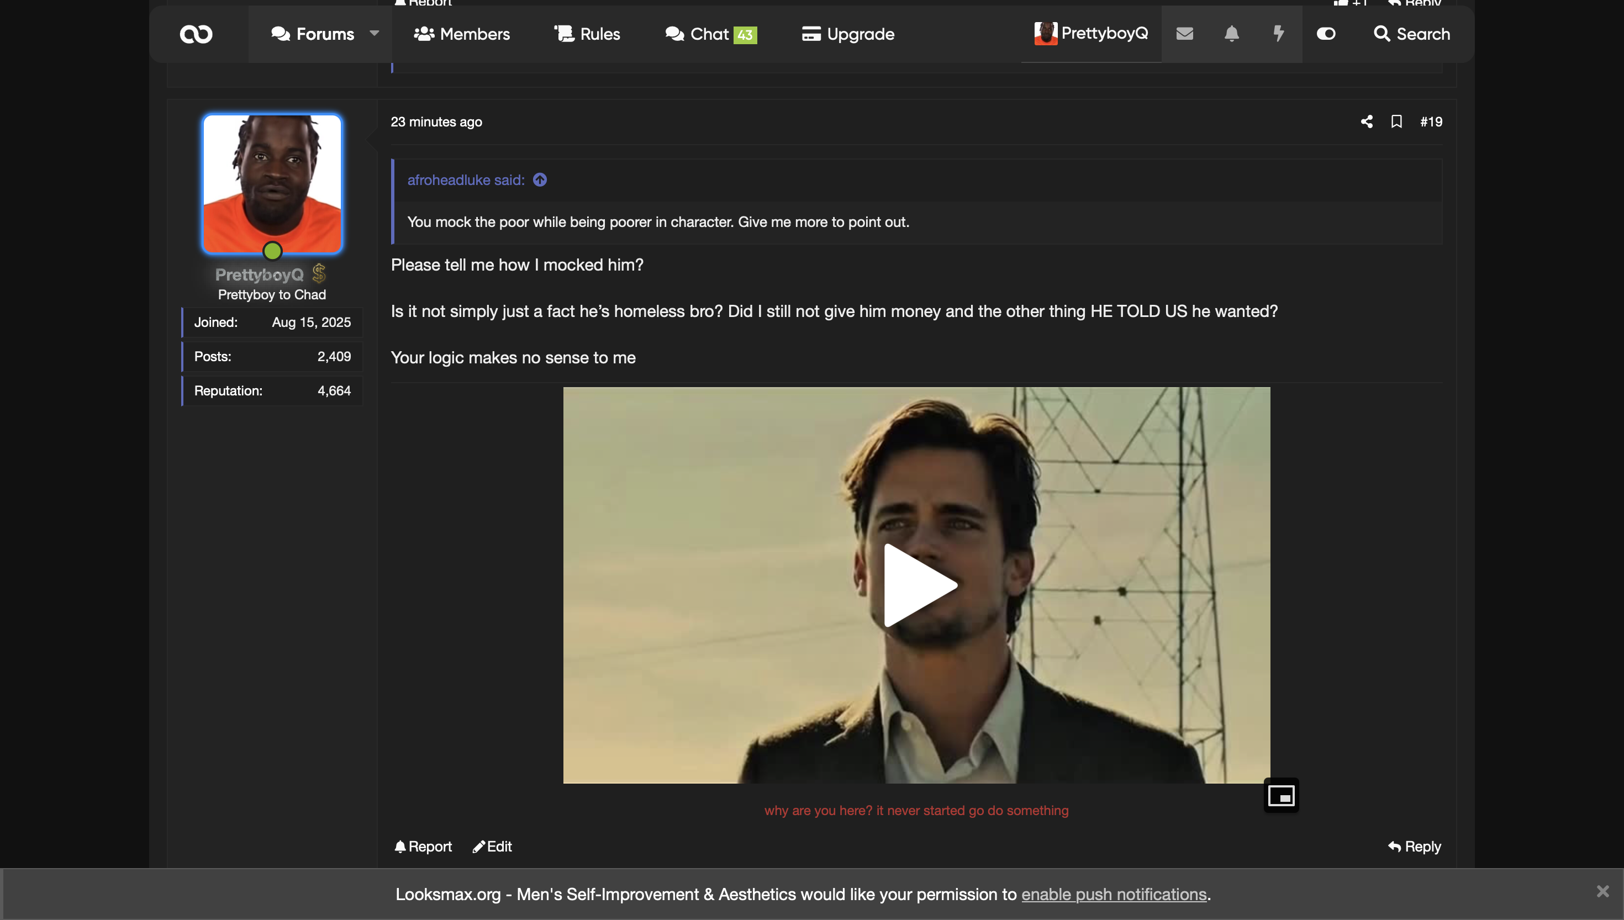1624x920 pixels.
Task: Edit this post
Action: (x=492, y=847)
